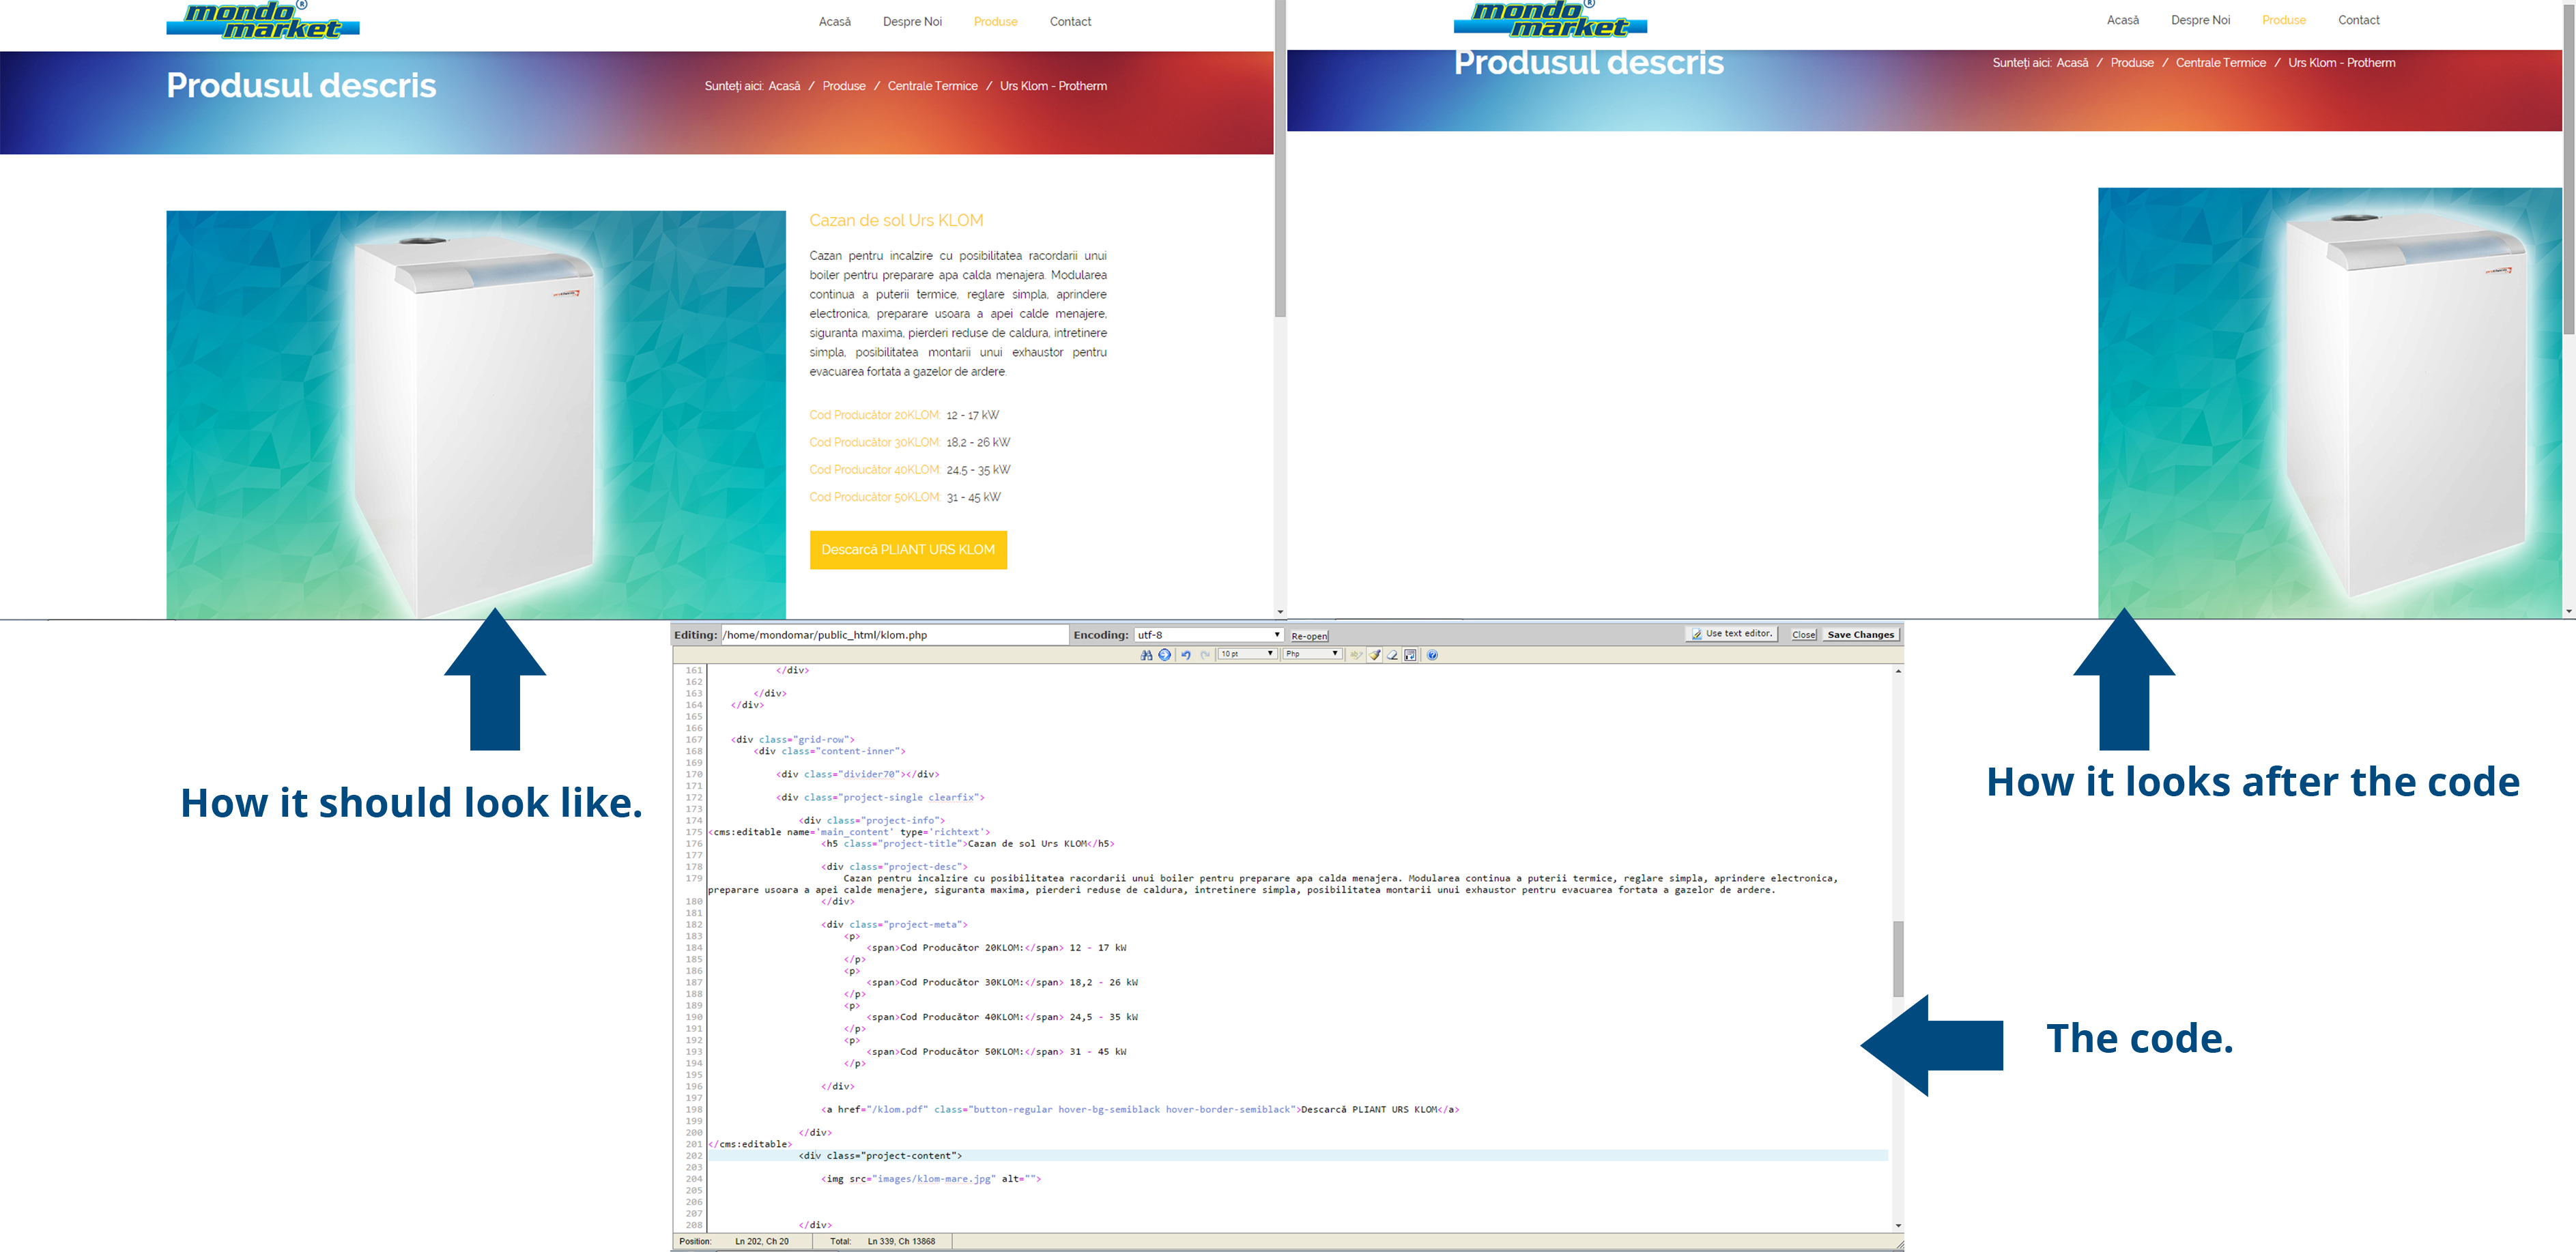Click the boiler product image in right page
Viewport: 2576px width, 1252px height.
pos(2330,402)
